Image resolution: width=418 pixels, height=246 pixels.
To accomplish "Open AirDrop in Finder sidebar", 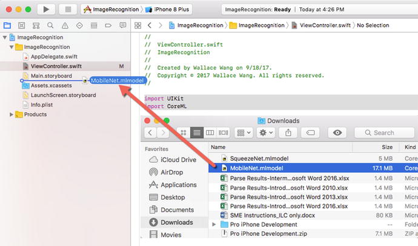I will click(x=166, y=172).
